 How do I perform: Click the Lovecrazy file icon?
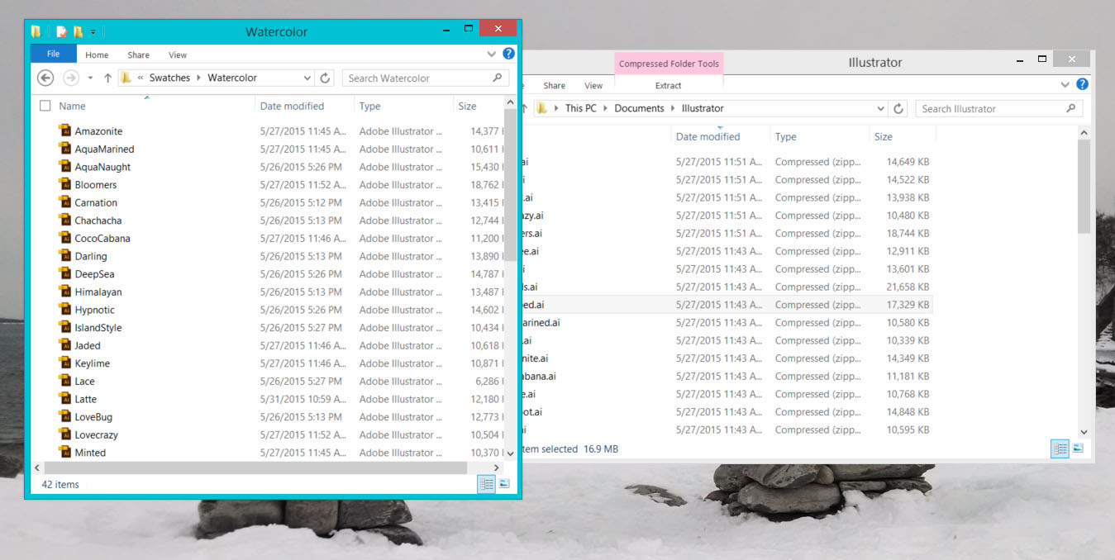tap(65, 434)
